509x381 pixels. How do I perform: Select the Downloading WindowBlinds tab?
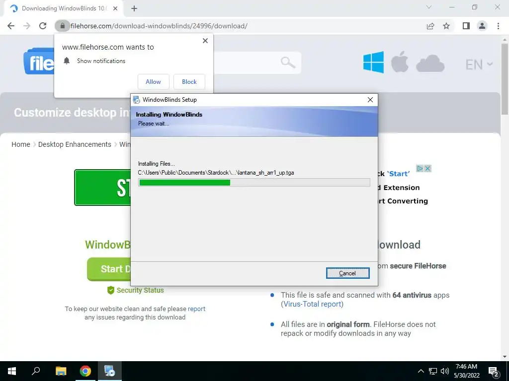(x=64, y=8)
